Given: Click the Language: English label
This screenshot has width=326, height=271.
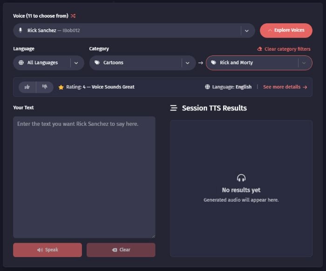Looking at the screenshot, I should click(231, 87).
